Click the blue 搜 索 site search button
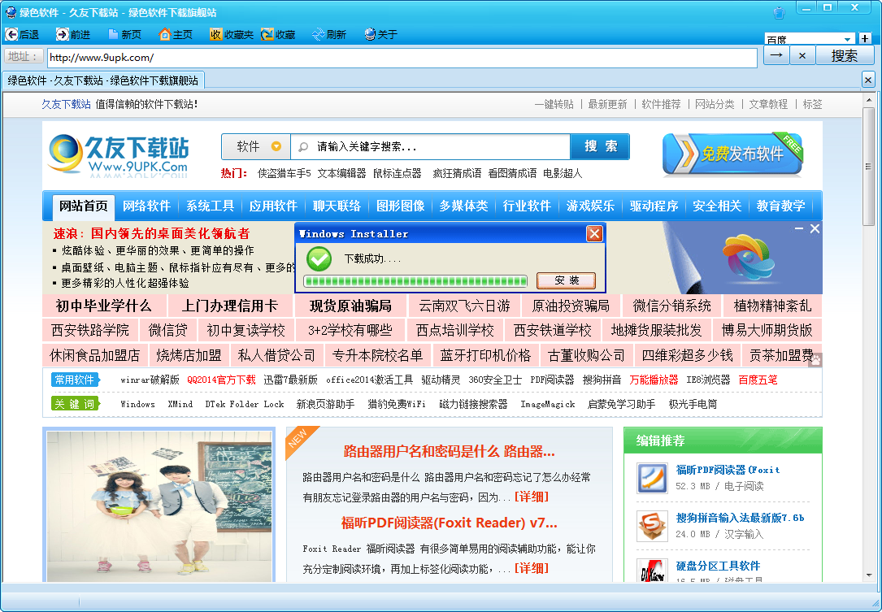Viewport: 882px width, 612px height. (600, 146)
